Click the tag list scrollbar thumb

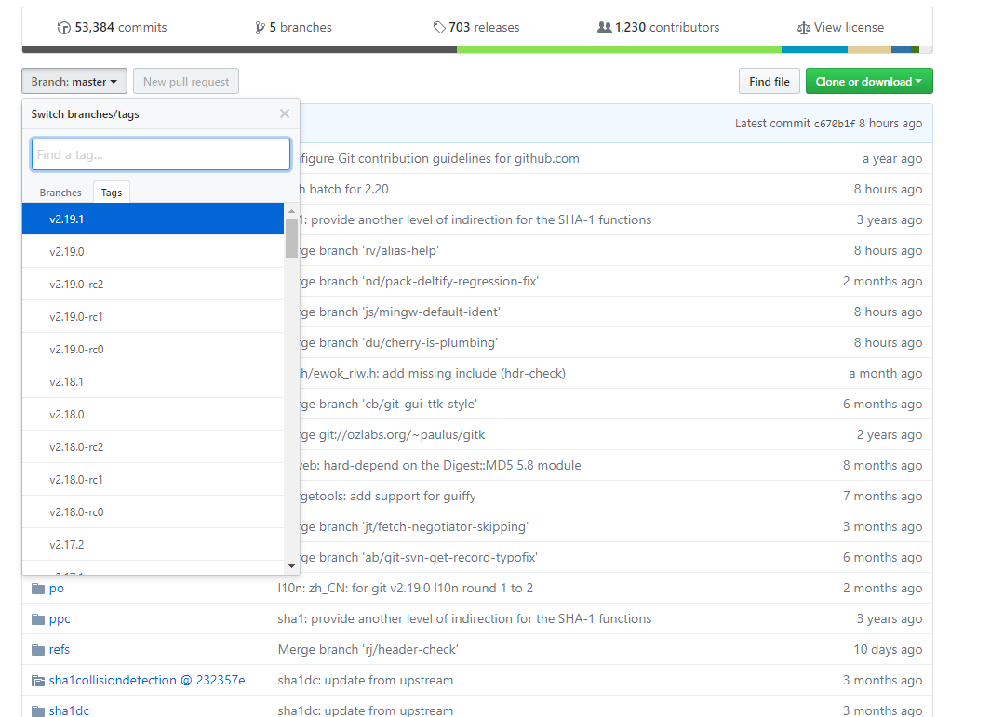291,237
